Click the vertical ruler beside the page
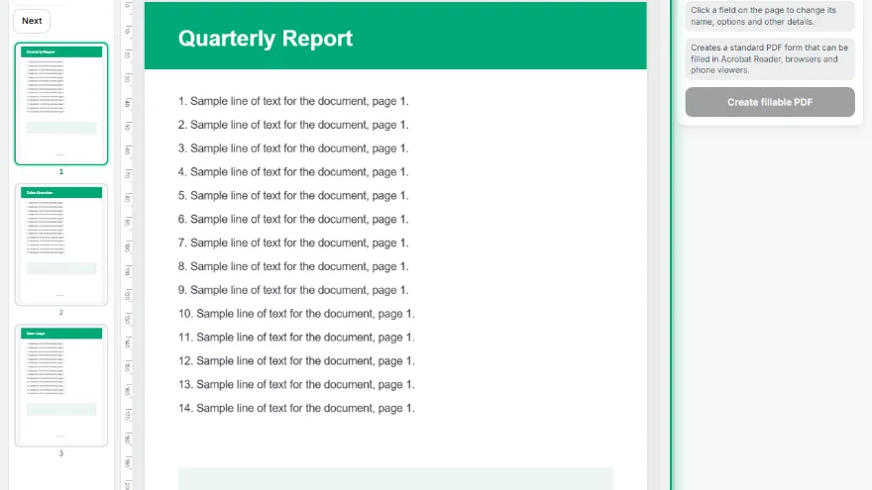The image size is (872, 490). (x=128, y=245)
